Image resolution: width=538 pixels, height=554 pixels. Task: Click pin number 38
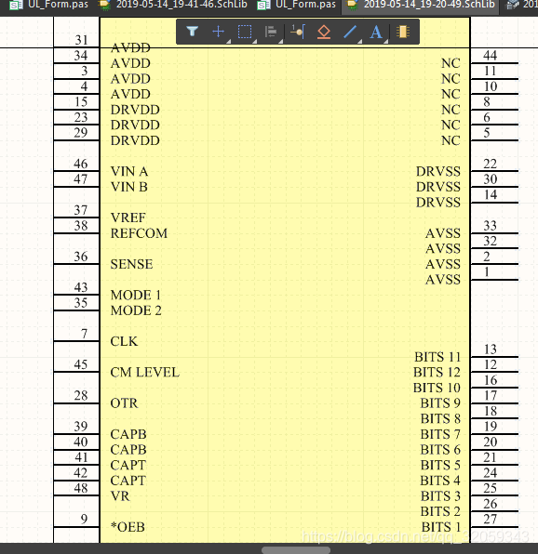81,226
